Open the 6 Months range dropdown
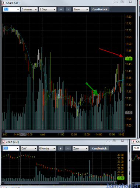 (x=47, y=148)
